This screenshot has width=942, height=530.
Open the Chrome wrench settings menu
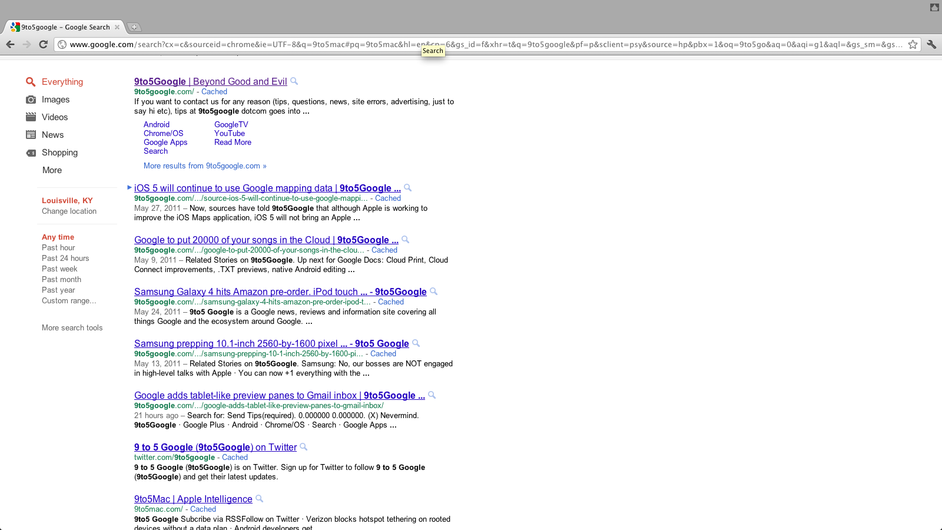(x=931, y=45)
